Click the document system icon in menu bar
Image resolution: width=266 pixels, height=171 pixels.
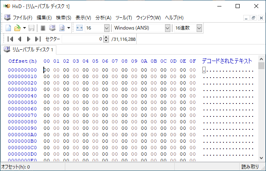tap(7, 17)
